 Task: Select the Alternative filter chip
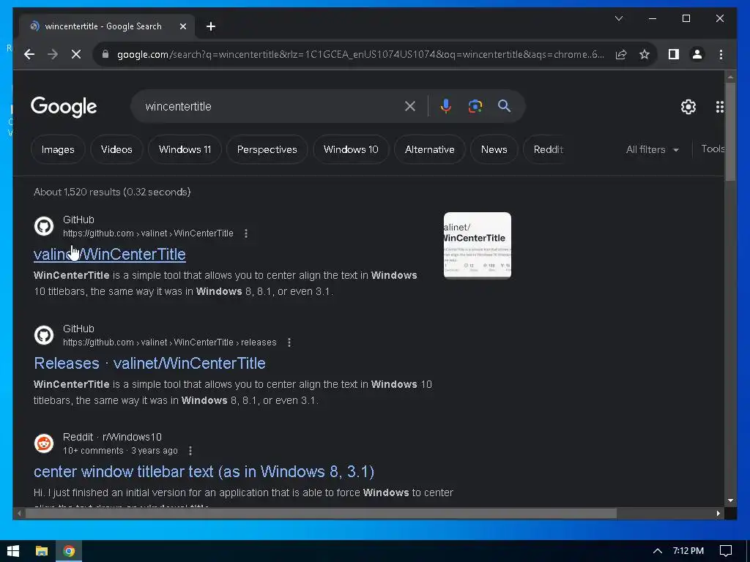[429, 149]
